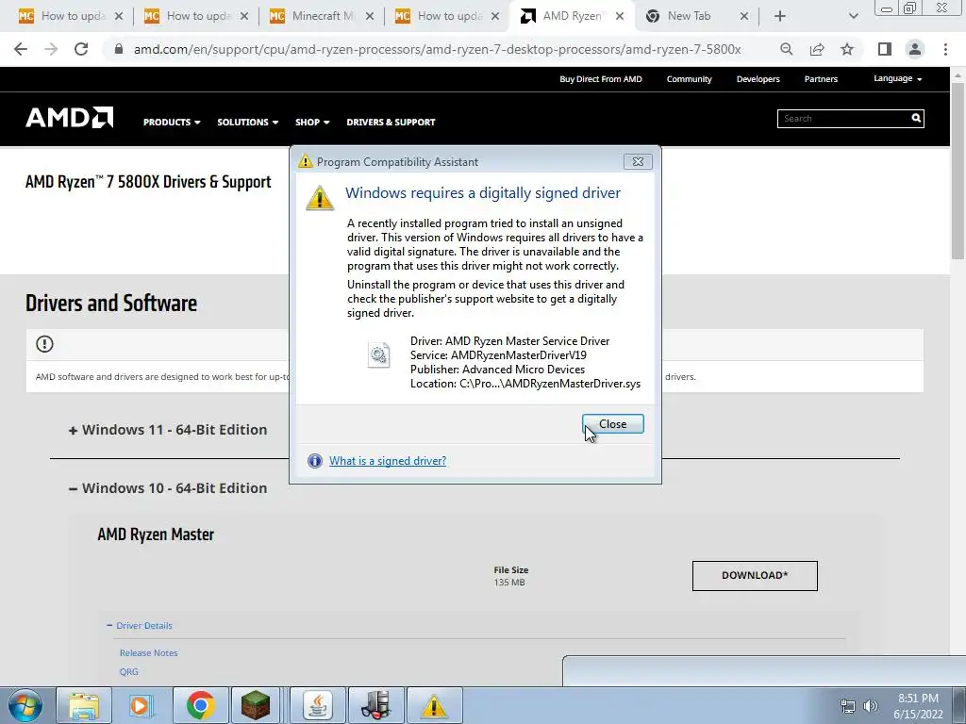
Task: Open Chrome's three-dot menu
Action: [x=945, y=49]
